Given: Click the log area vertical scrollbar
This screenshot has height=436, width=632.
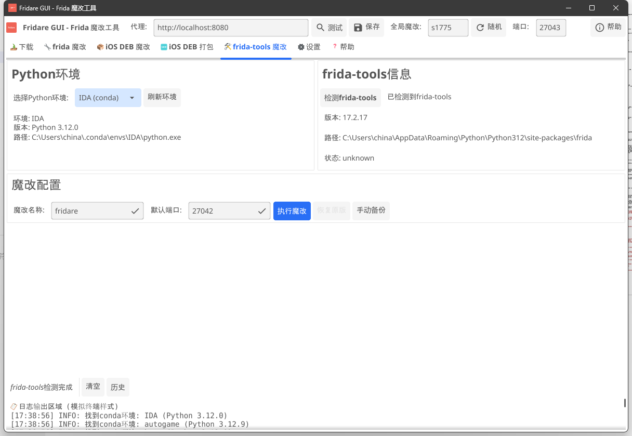Looking at the screenshot, I should click(625, 403).
